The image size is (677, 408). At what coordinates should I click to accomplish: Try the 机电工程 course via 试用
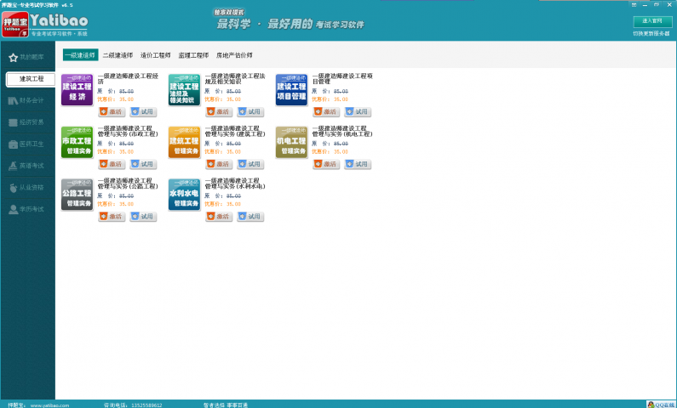tap(358, 164)
